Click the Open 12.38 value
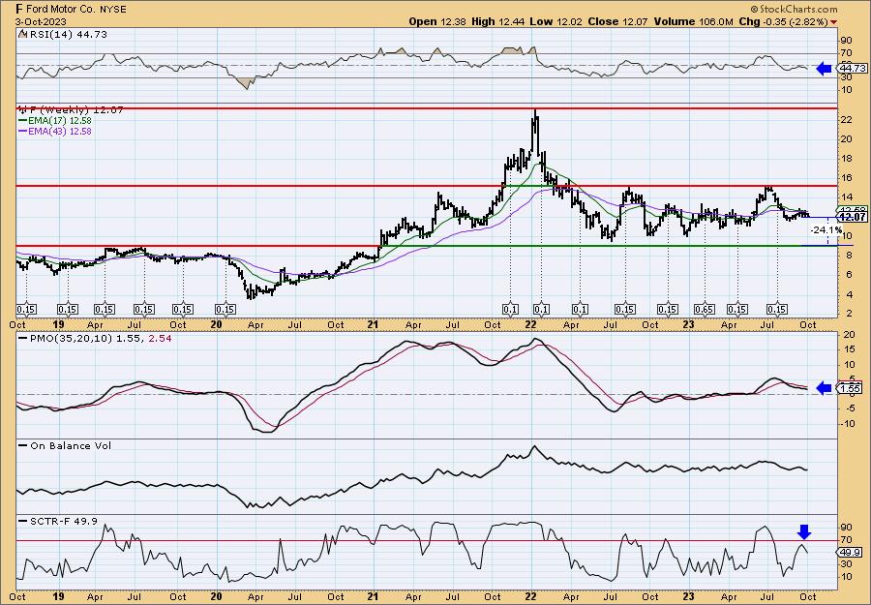The height and width of the screenshot is (605, 871). 438,21
